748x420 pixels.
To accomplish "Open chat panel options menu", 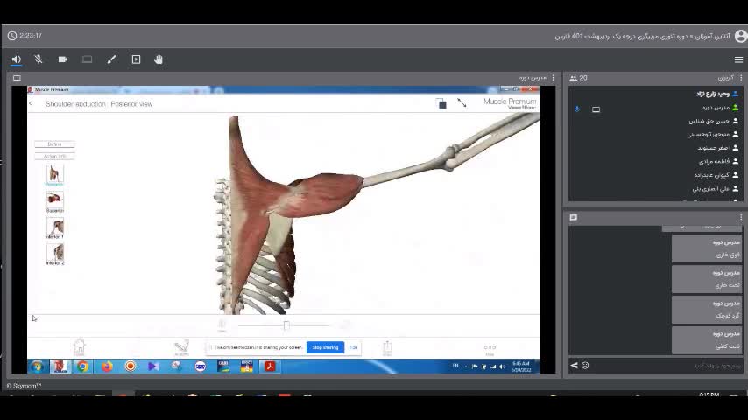I will 740,218.
